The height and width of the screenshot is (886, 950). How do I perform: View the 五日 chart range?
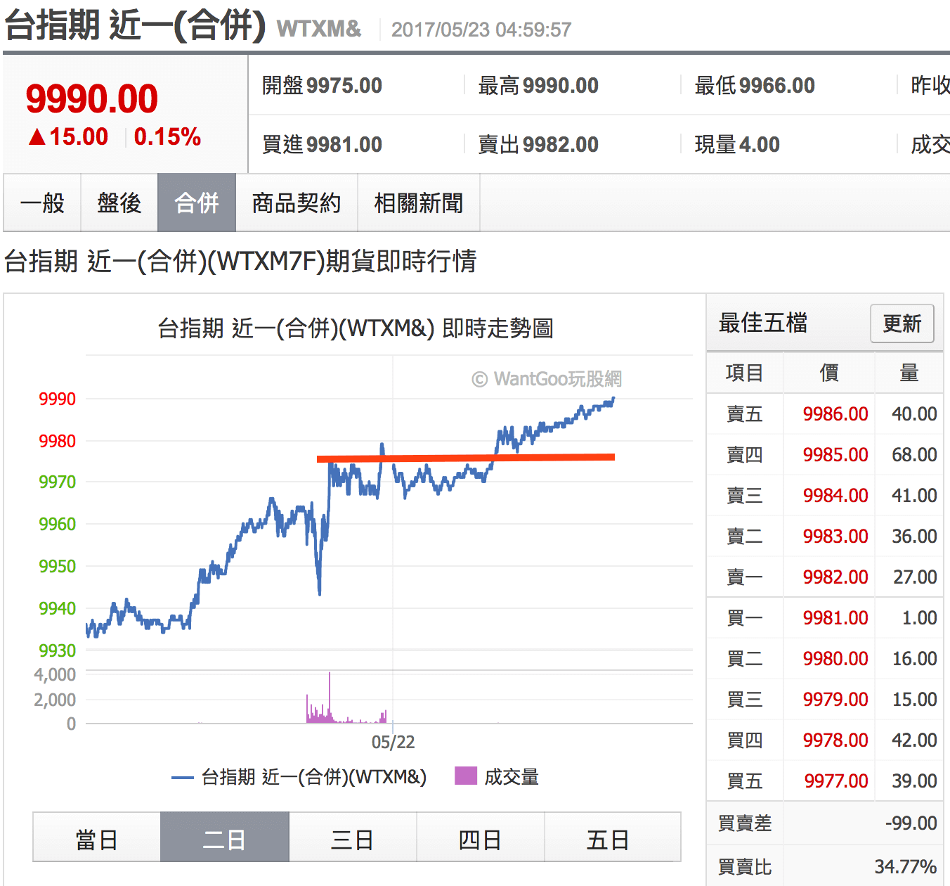(x=608, y=838)
